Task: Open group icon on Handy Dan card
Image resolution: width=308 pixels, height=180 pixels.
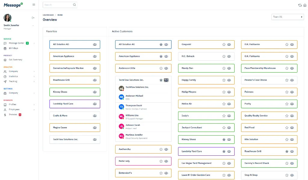Action: 229,68
